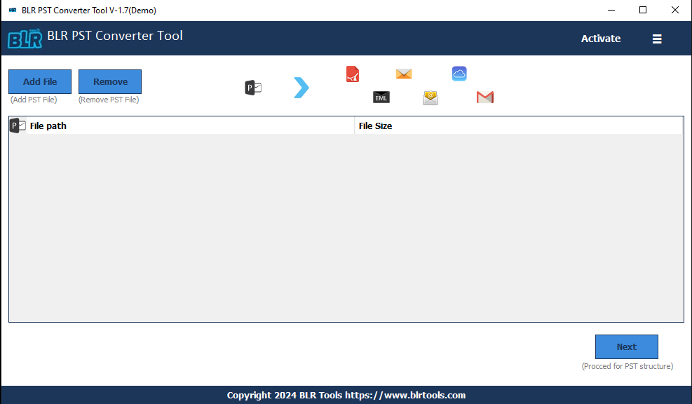The width and height of the screenshot is (692, 404).
Task: Maximize the converter window
Action: pos(643,10)
